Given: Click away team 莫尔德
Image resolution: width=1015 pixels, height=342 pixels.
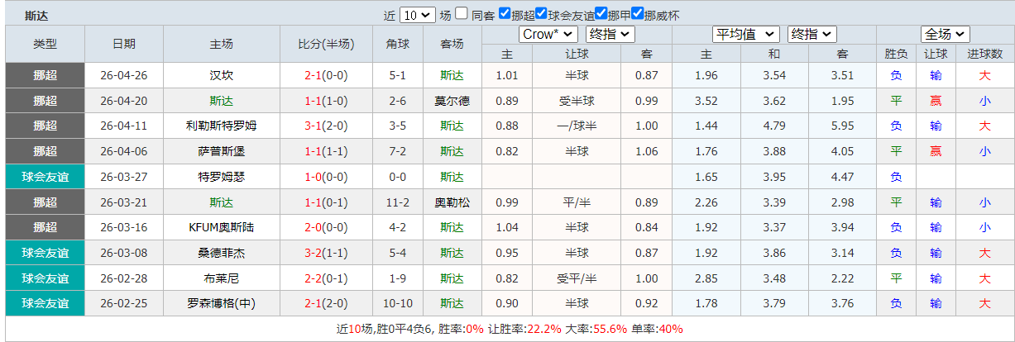Looking at the screenshot, I should pyautogui.click(x=452, y=101).
